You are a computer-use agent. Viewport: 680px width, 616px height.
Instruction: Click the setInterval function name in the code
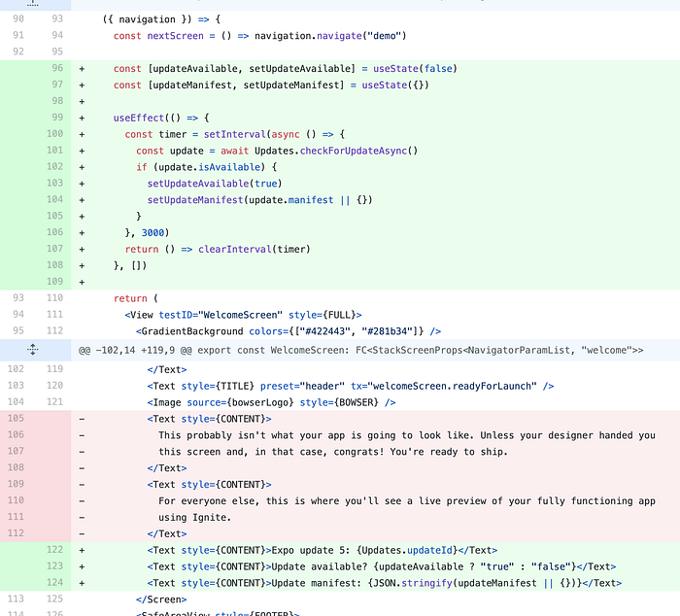point(235,134)
